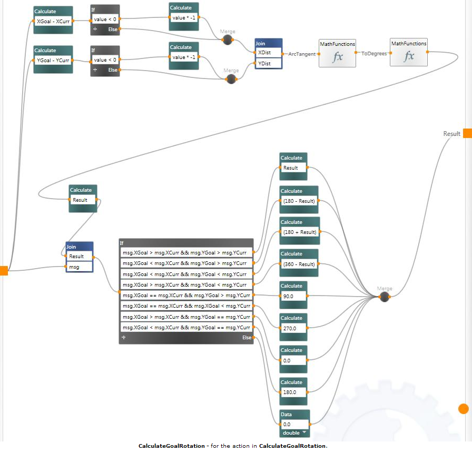This screenshot has width=472, height=452.
Task: Select the XDist input of Join block
Action: coord(268,53)
